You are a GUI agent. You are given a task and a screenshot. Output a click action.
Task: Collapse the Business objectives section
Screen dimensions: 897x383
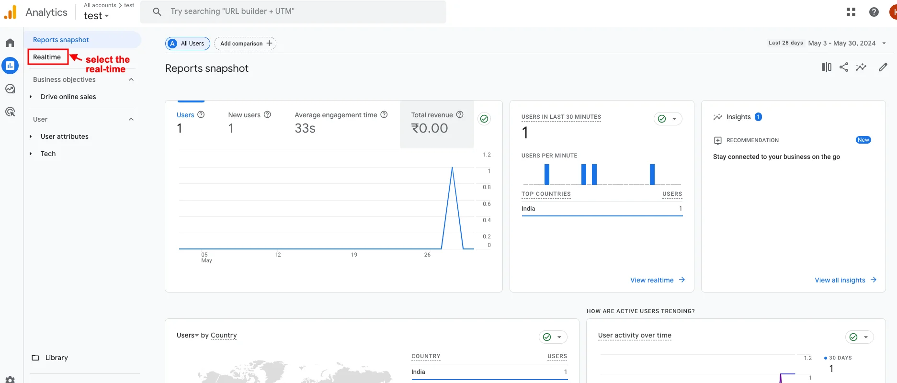point(131,79)
